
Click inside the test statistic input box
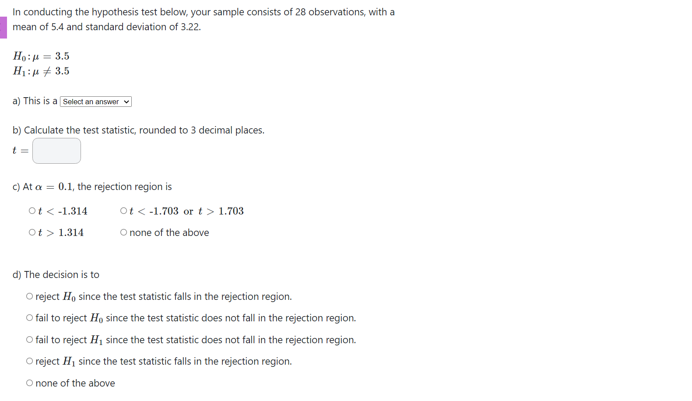click(x=56, y=151)
